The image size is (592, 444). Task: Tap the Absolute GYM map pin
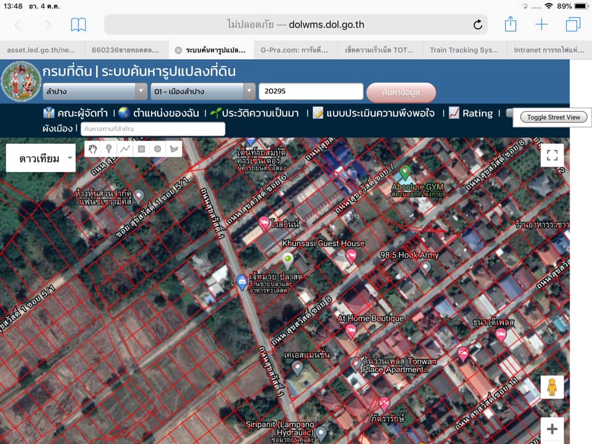click(x=405, y=172)
